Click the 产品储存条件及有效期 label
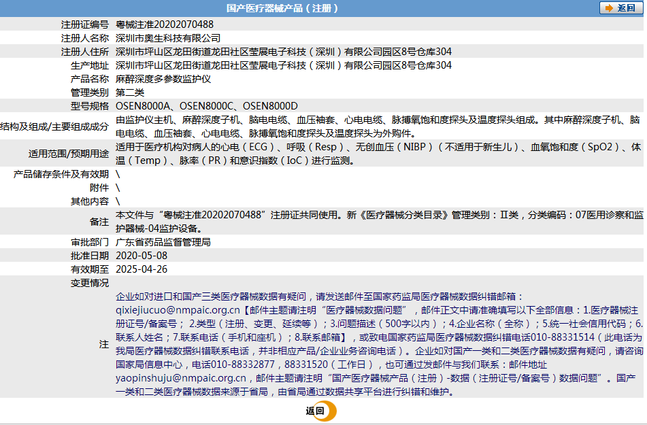 click(x=61, y=174)
